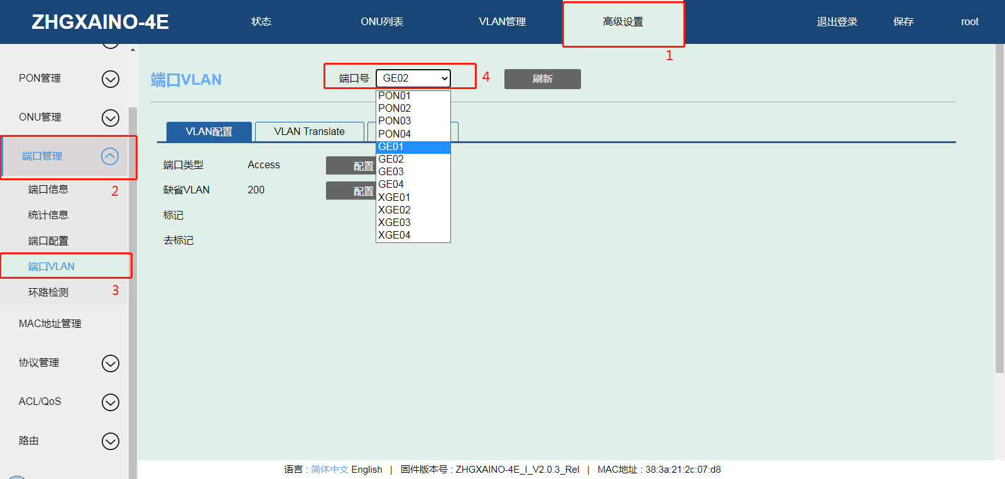Screen dimensions: 1005x479
Task: Click 配置 button next to 缺省VLAN
Action: coord(350,191)
